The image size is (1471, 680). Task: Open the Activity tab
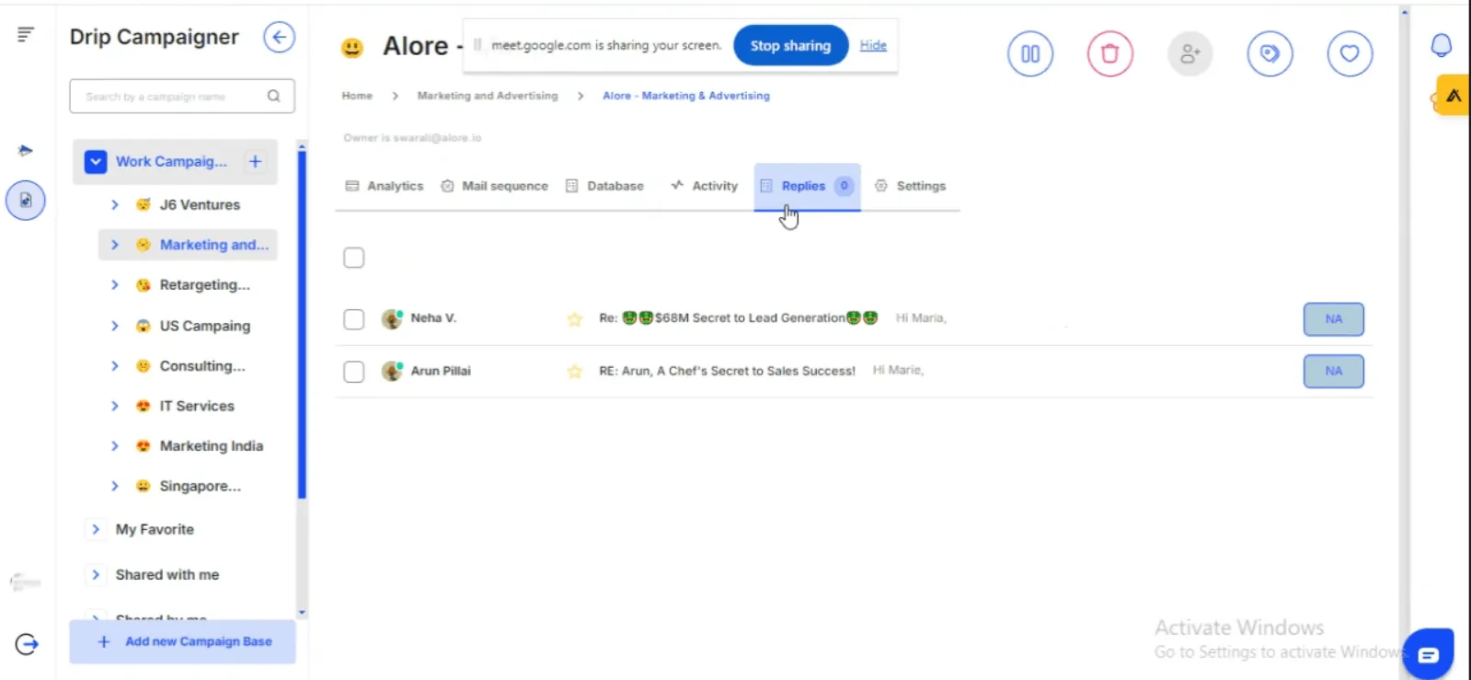[704, 186]
